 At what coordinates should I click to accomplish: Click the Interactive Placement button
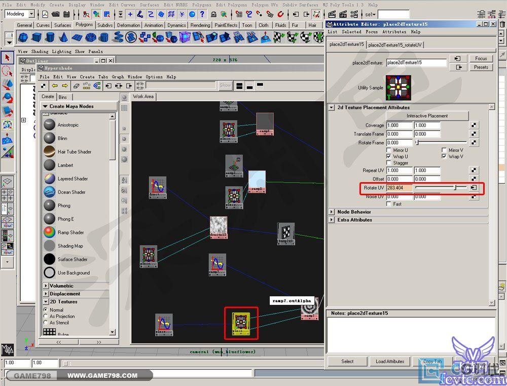click(427, 115)
